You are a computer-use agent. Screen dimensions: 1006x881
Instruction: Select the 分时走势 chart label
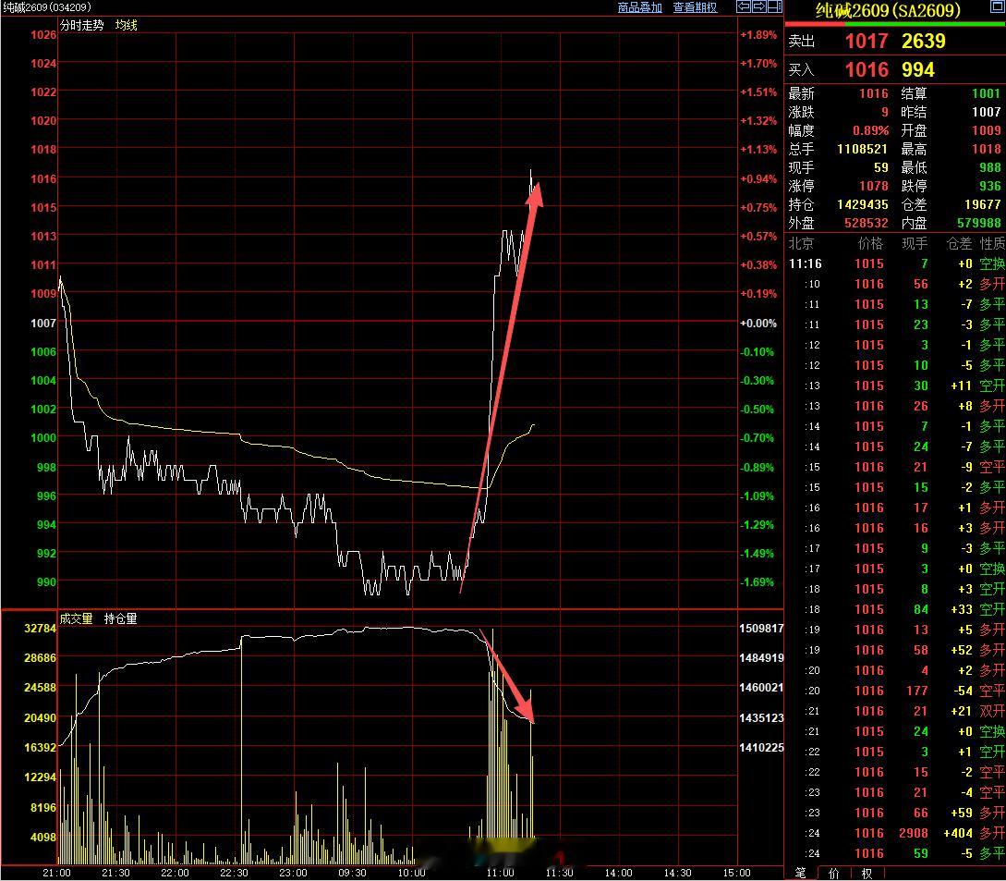pyautogui.click(x=81, y=25)
